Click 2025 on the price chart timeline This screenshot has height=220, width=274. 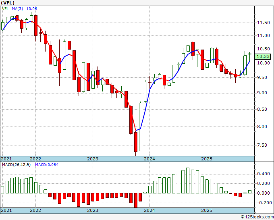click(207, 159)
